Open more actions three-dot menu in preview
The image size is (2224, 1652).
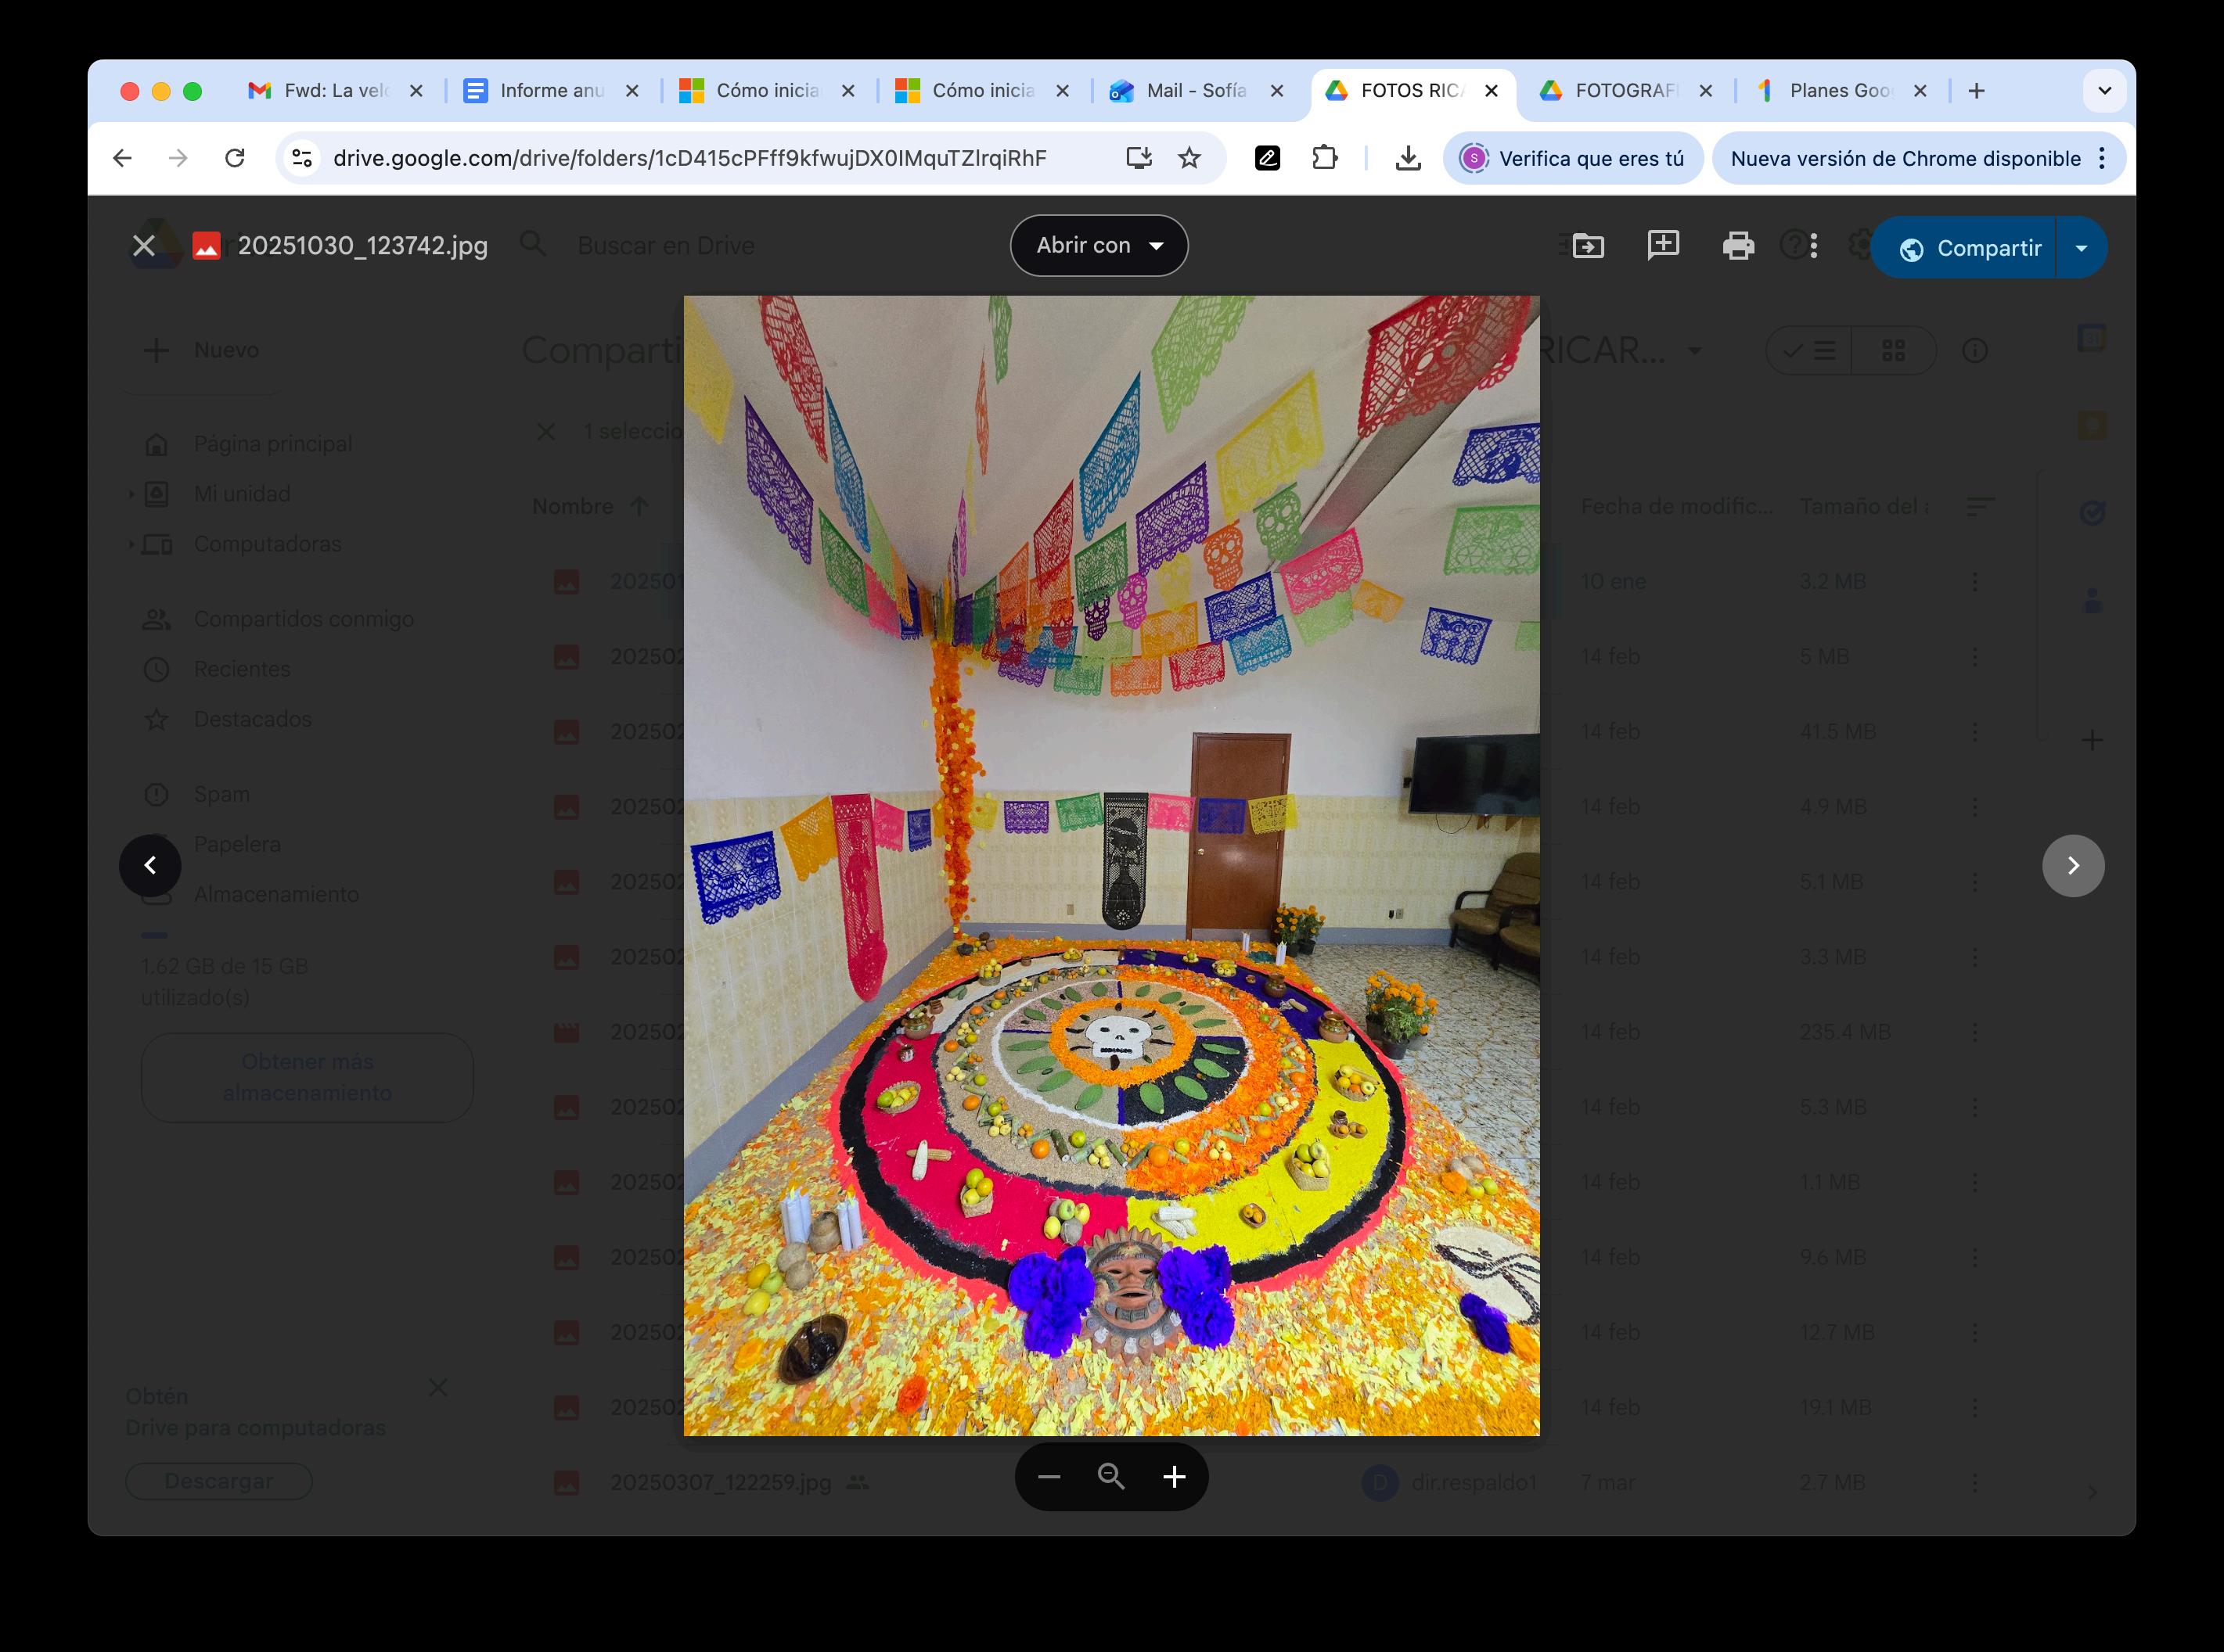tap(1814, 246)
